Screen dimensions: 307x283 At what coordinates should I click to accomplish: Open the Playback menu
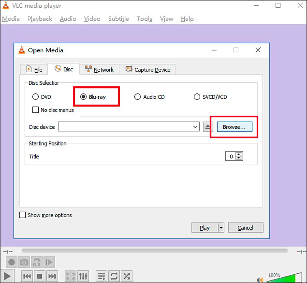pos(40,19)
